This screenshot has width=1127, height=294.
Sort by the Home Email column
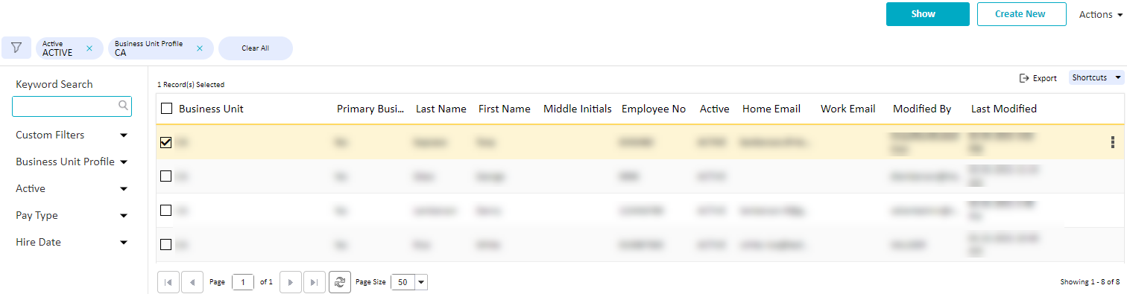coord(771,109)
